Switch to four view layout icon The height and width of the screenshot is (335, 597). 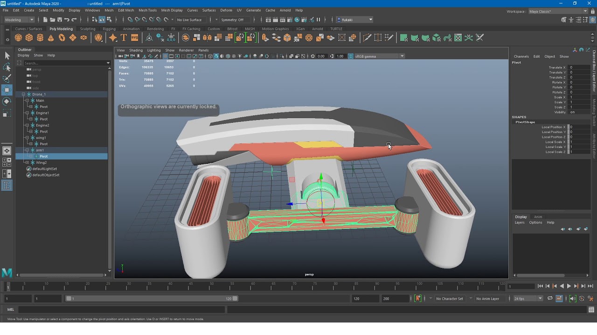click(x=7, y=162)
